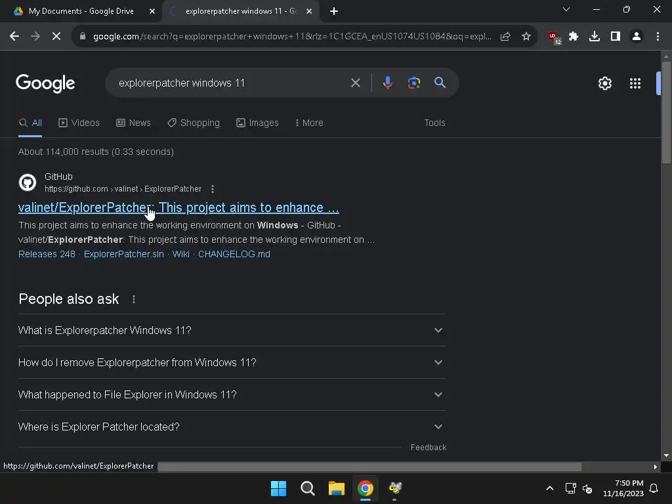Go back with the browser back arrow

click(14, 37)
